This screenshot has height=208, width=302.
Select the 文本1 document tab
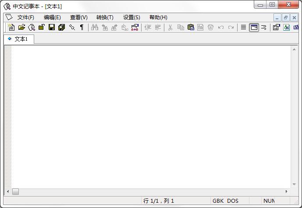[x=19, y=39]
